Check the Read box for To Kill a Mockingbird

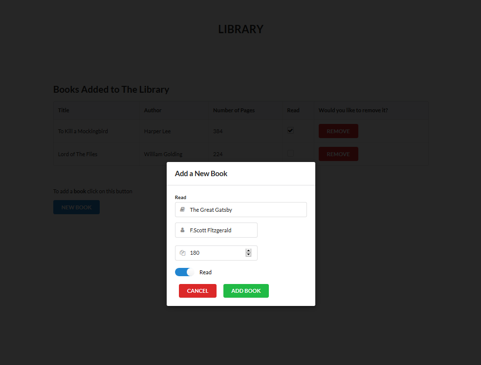point(290,130)
